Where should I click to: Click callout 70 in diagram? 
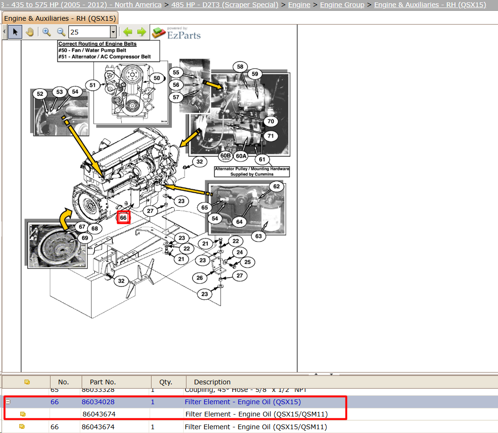coord(270,121)
